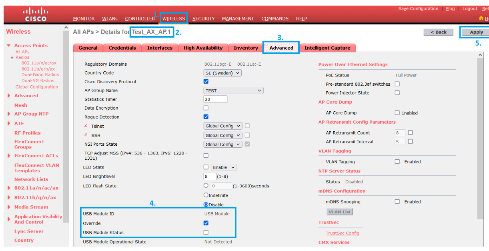
Task: Open the HELP menu
Action: pyautogui.click(x=301, y=19)
